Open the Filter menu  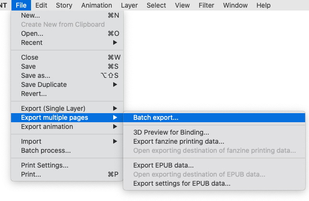(206, 5)
